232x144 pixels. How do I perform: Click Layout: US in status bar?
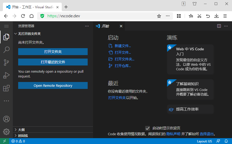tap(204, 141)
